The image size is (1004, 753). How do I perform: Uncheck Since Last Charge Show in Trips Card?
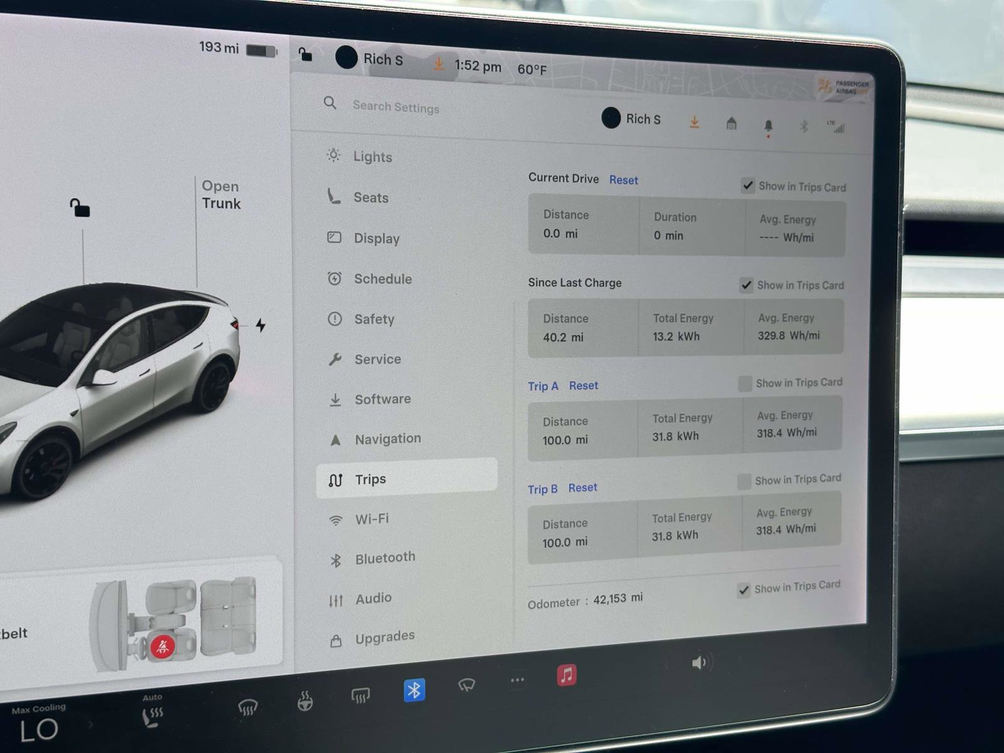746,285
